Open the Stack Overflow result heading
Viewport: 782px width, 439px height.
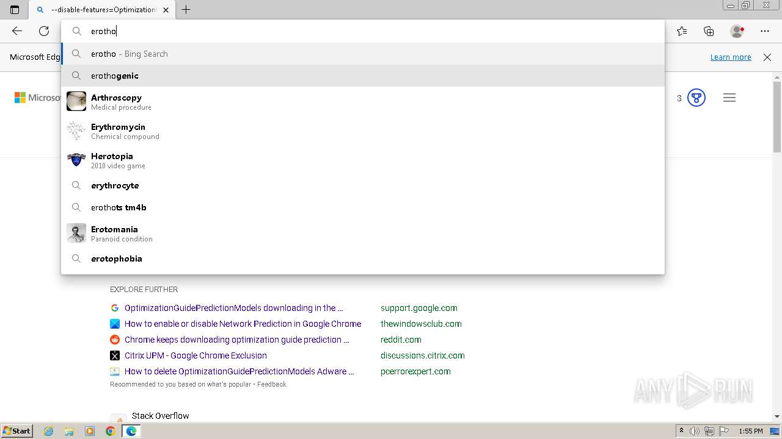pyautogui.click(x=161, y=416)
